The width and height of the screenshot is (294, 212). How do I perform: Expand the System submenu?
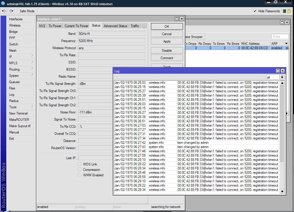pos(33,75)
